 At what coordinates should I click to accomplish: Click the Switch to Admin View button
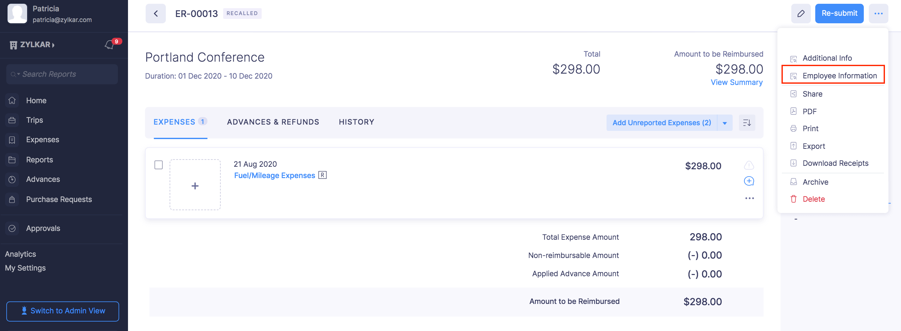pyautogui.click(x=63, y=311)
